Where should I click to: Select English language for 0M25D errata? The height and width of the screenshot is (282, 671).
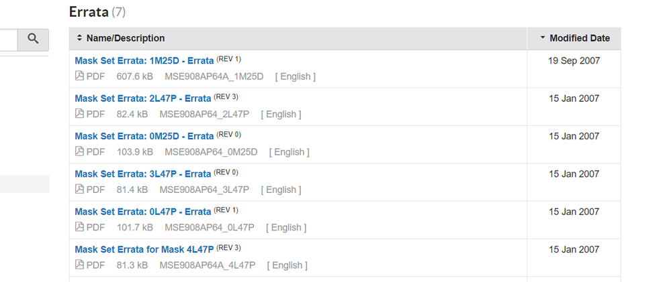(289, 152)
